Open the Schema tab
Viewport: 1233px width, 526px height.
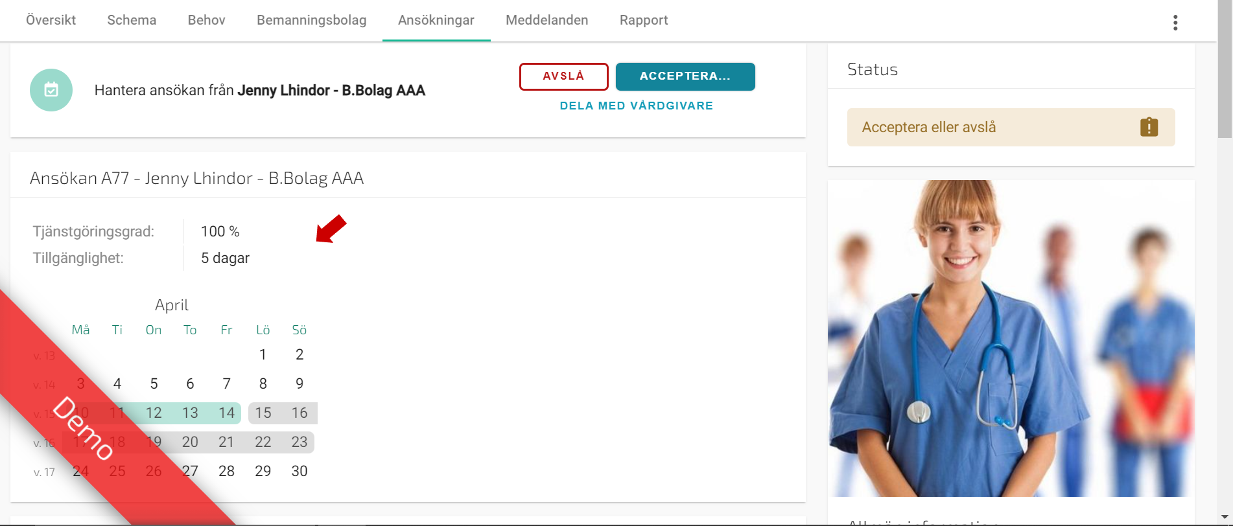pyautogui.click(x=132, y=20)
